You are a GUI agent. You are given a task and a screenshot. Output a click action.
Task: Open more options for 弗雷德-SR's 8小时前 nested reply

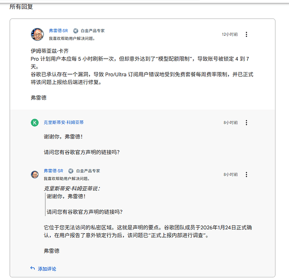click(247, 175)
